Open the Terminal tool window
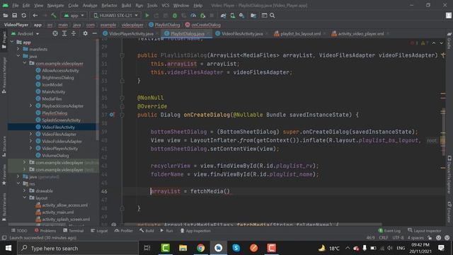This screenshot has width=453, height=255. (74, 231)
